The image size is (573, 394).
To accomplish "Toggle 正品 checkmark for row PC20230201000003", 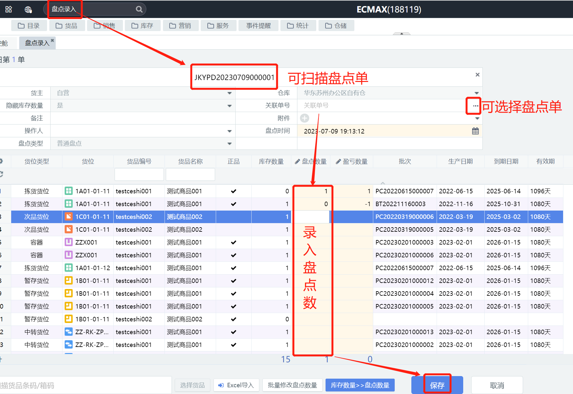I will tap(234, 242).
